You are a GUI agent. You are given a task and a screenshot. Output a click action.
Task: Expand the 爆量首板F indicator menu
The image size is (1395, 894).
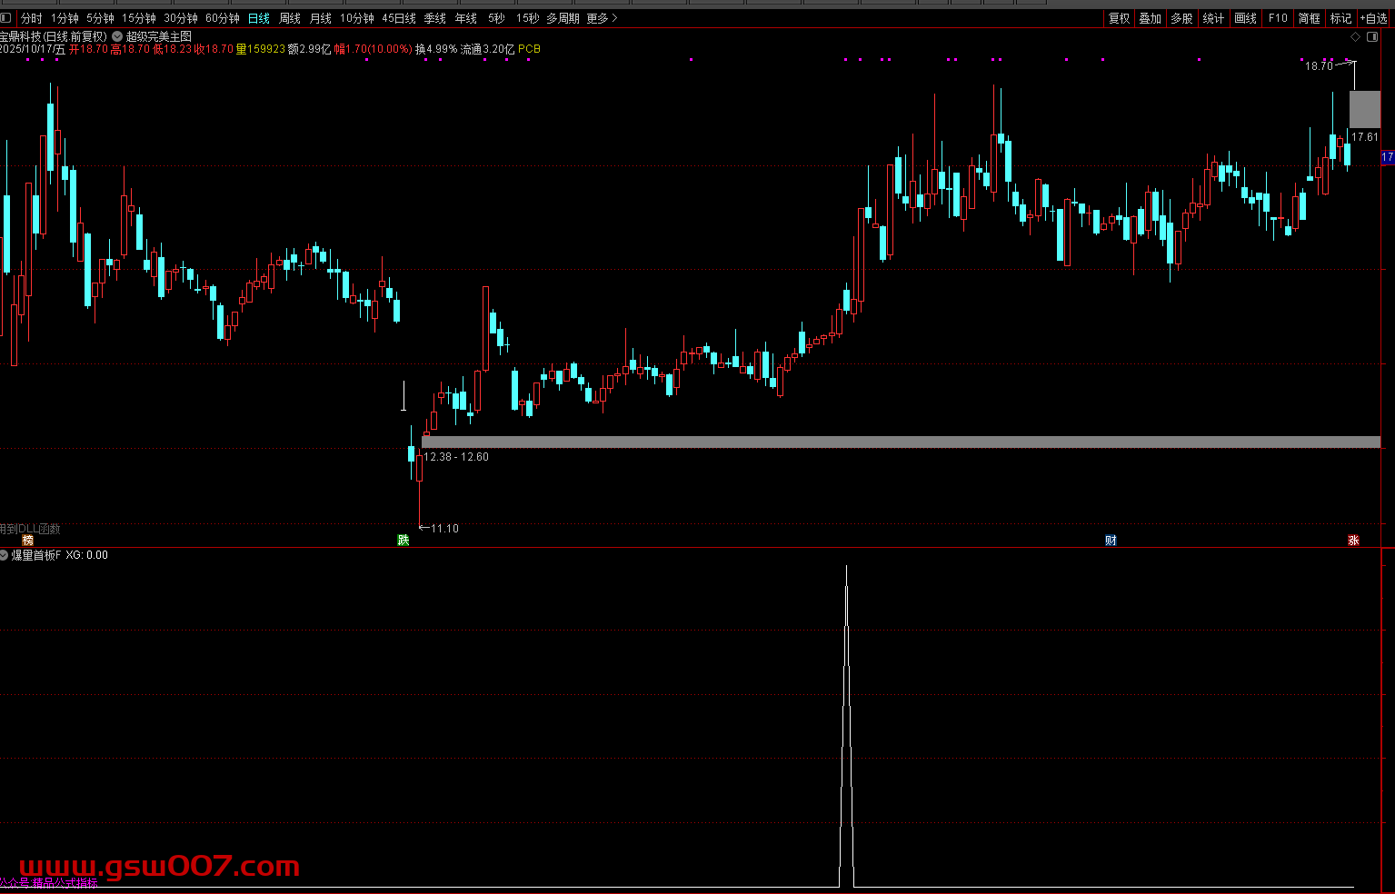pos(5,555)
